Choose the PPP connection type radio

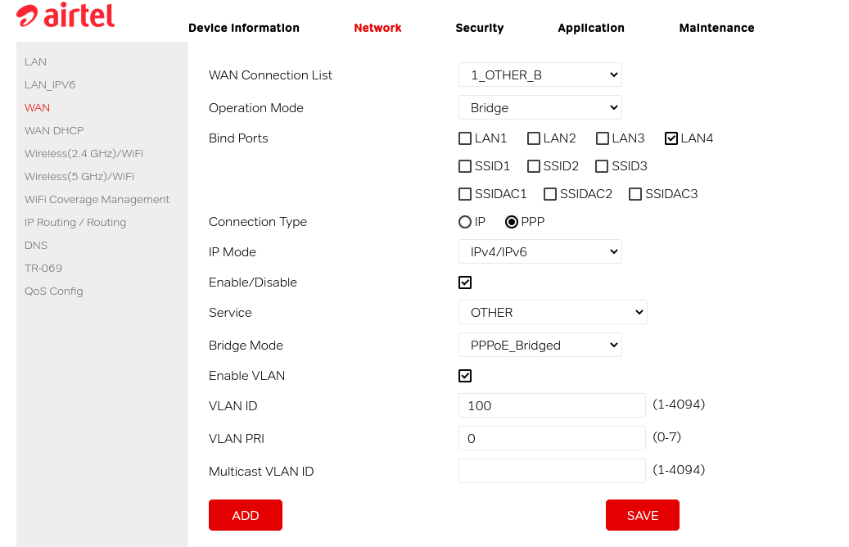pos(512,222)
